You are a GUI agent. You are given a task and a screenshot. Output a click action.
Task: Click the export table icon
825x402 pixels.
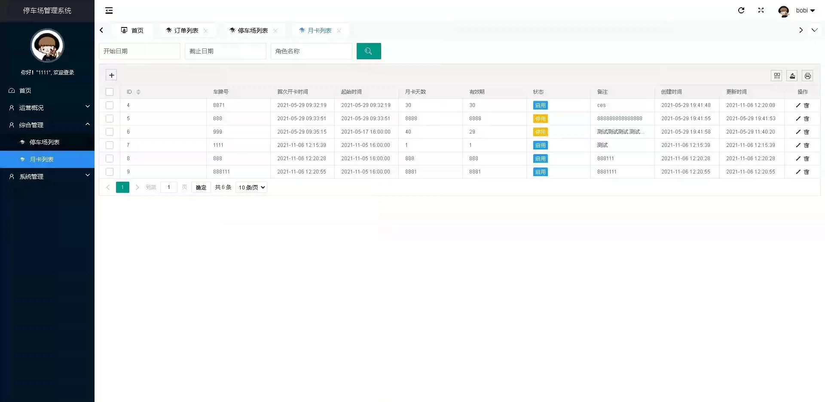[x=792, y=76]
